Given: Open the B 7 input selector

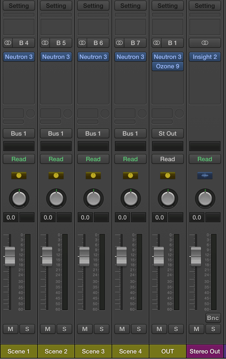Looking at the screenshot, I should 135,43.
